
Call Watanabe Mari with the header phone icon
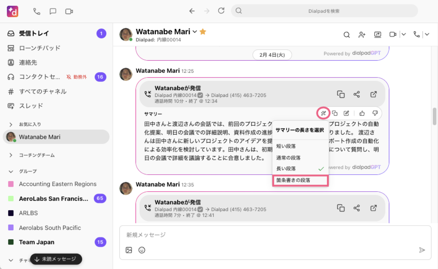416,34
